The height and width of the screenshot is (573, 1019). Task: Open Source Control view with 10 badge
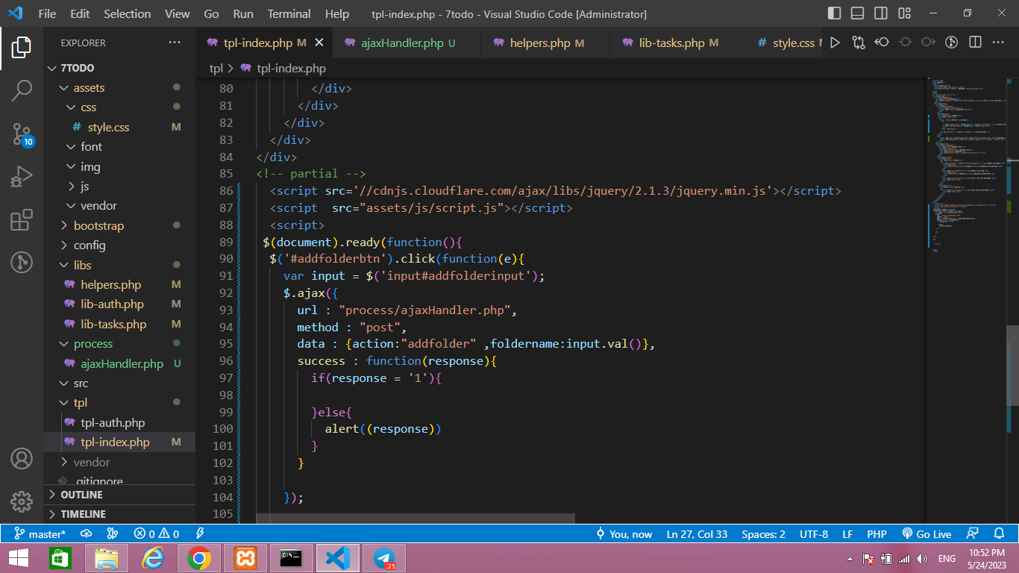tap(22, 134)
